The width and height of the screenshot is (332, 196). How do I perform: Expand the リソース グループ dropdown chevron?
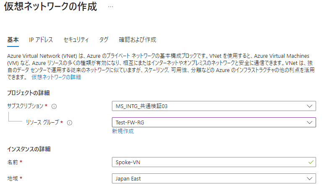pyautogui.click(x=310, y=122)
